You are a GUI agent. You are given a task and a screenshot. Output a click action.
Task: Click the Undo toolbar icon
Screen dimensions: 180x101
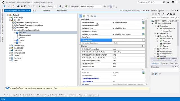pos(29,6)
